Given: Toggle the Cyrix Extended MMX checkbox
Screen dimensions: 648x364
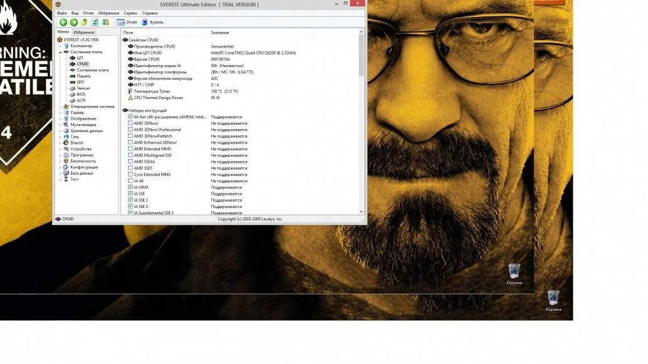Looking at the screenshot, I should [130, 174].
